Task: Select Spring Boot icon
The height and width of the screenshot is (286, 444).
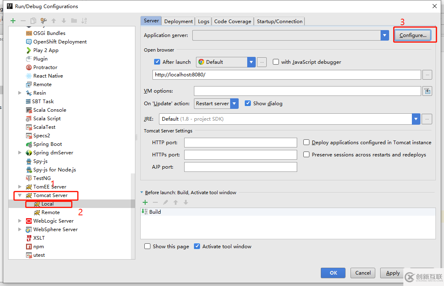Action: tap(29, 144)
